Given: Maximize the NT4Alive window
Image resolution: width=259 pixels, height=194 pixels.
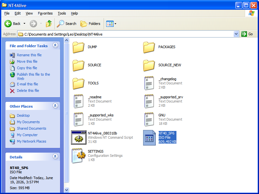Looking at the screenshot, I should point(246,5).
